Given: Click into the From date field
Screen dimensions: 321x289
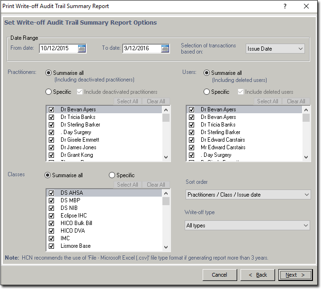Looking at the screenshot, I should click(x=58, y=48).
